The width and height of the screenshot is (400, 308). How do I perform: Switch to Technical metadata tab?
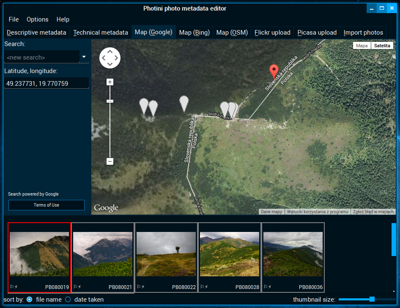point(101,33)
